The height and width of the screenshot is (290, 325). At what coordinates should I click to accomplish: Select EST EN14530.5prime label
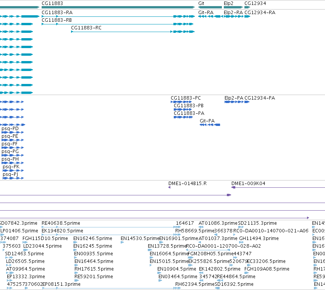pos(140,238)
